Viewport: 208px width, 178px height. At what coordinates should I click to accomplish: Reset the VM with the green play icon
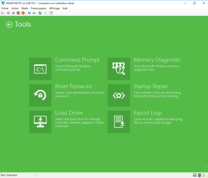click(34, 13)
